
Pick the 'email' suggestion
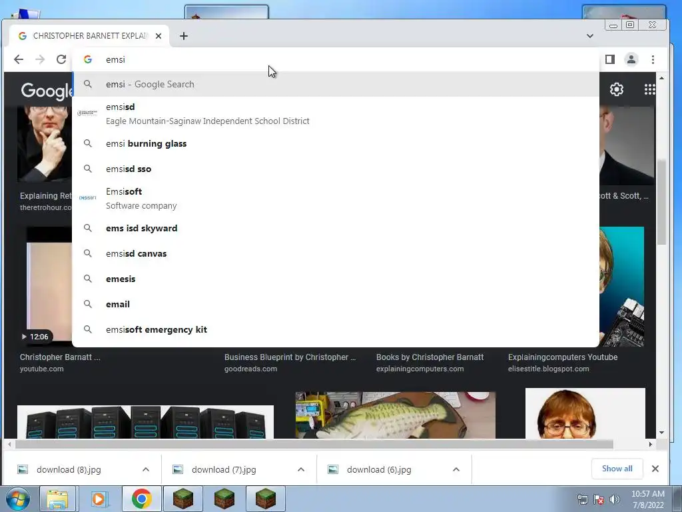[336, 304]
